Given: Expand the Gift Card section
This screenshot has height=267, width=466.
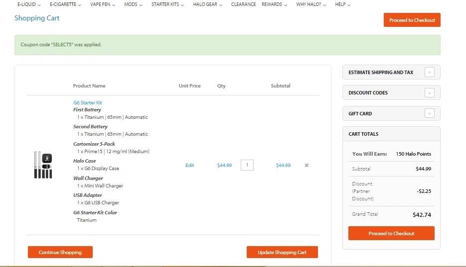Looking at the screenshot, I should pyautogui.click(x=430, y=113).
